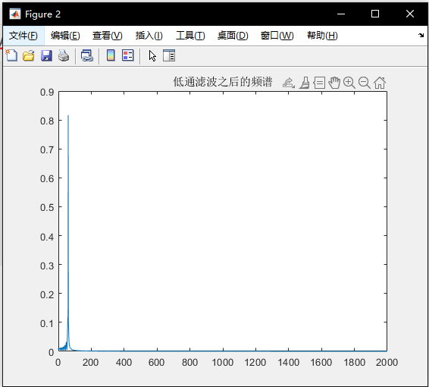Click the Figure 2 window title text

pos(42,14)
